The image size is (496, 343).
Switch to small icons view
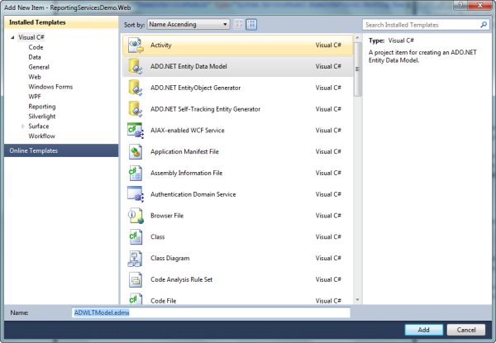239,24
